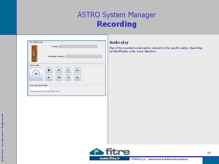Click the 'ASTRO System Manager' title text
The height and width of the screenshot is (164, 219).
[117, 15]
